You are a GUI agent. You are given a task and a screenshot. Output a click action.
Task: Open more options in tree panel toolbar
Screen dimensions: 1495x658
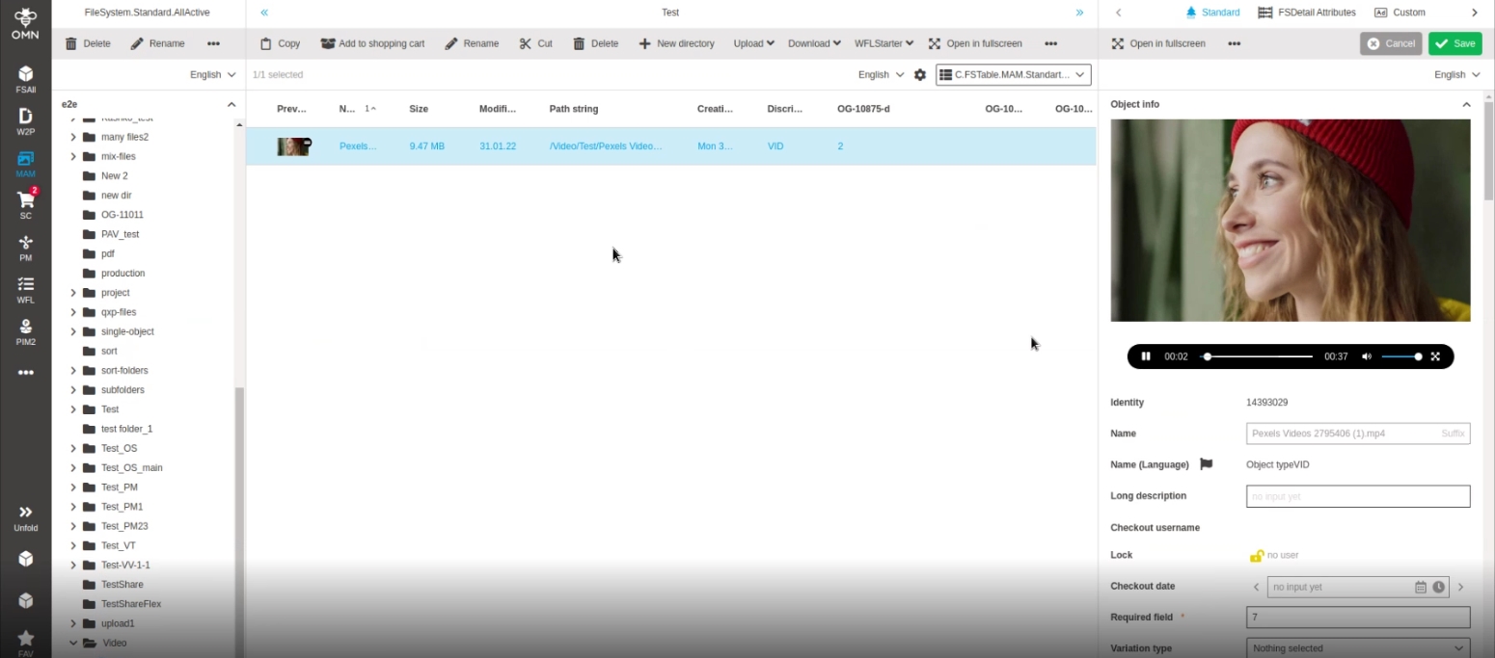213,43
